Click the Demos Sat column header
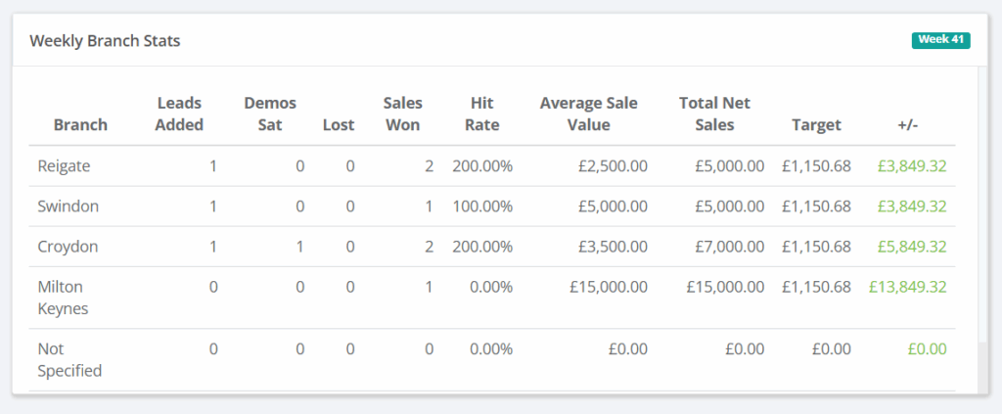 [x=270, y=114]
